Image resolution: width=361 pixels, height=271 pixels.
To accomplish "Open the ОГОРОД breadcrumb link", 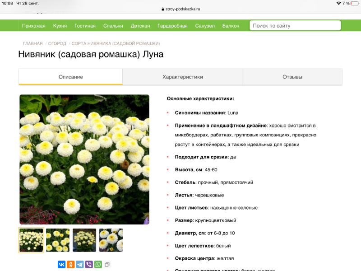I will point(57,43).
